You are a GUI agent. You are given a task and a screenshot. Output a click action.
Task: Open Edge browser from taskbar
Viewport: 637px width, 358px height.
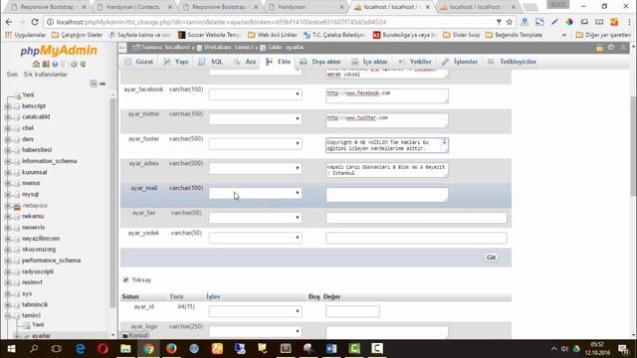80,349
